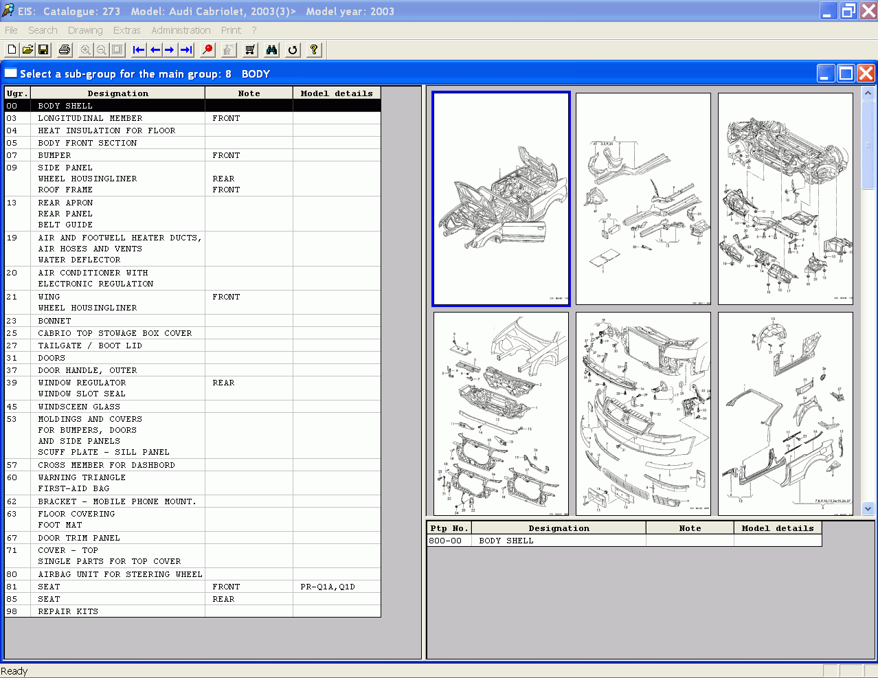
Task: Click the Ptp No. column header
Action: click(449, 528)
